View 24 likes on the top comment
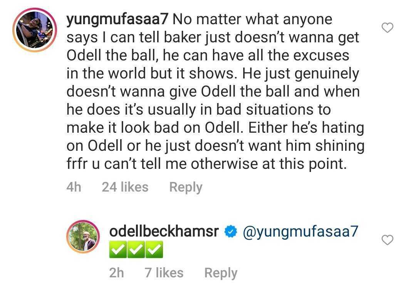The height and width of the screenshot is (290, 416). click(x=125, y=187)
